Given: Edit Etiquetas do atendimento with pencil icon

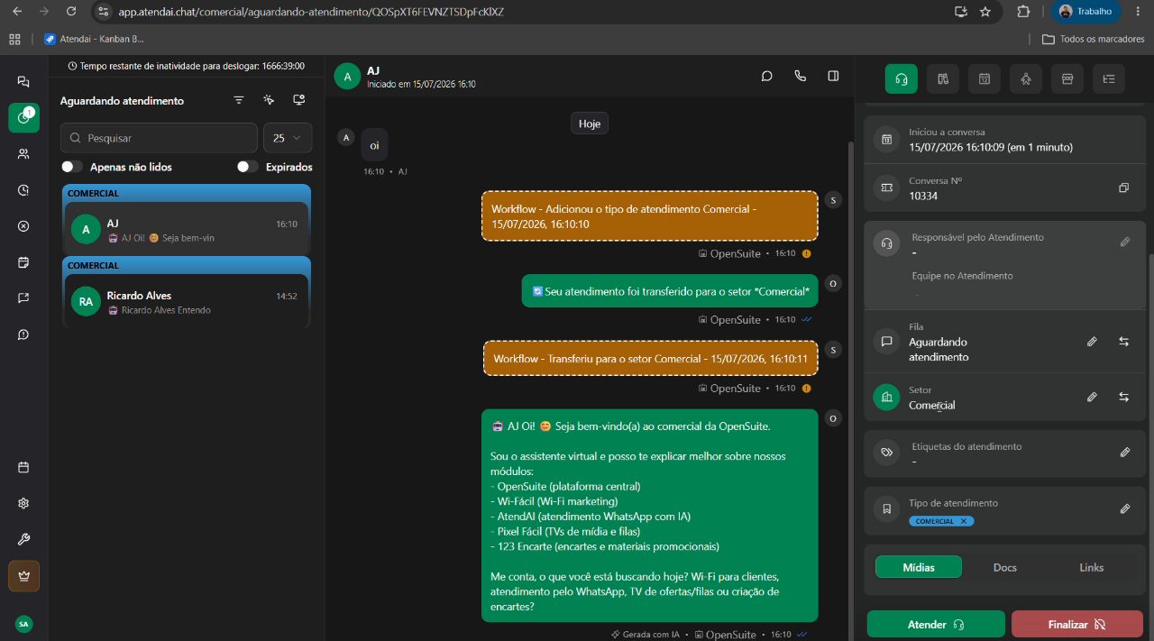Looking at the screenshot, I should 1125,453.
